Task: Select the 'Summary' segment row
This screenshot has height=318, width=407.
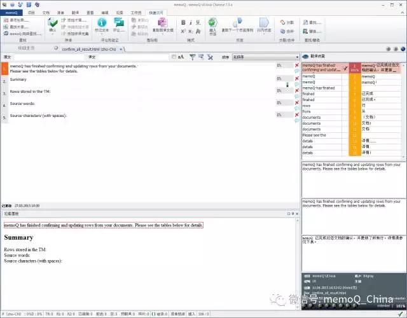Action: pos(18,79)
